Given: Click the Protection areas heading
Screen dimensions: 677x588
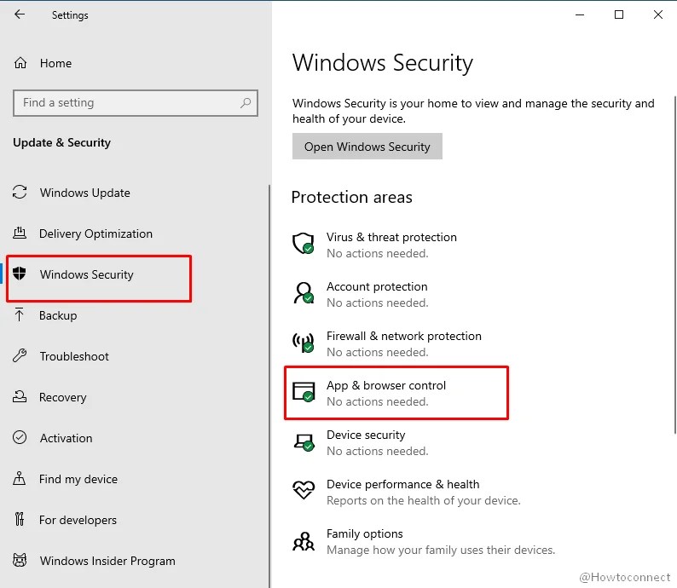Looking at the screenshot, I should tap(352, 197).
